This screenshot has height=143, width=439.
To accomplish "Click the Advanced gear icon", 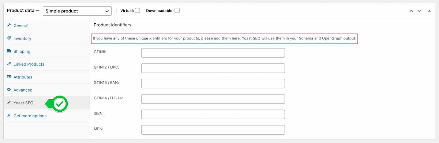I will pos(9,90).
